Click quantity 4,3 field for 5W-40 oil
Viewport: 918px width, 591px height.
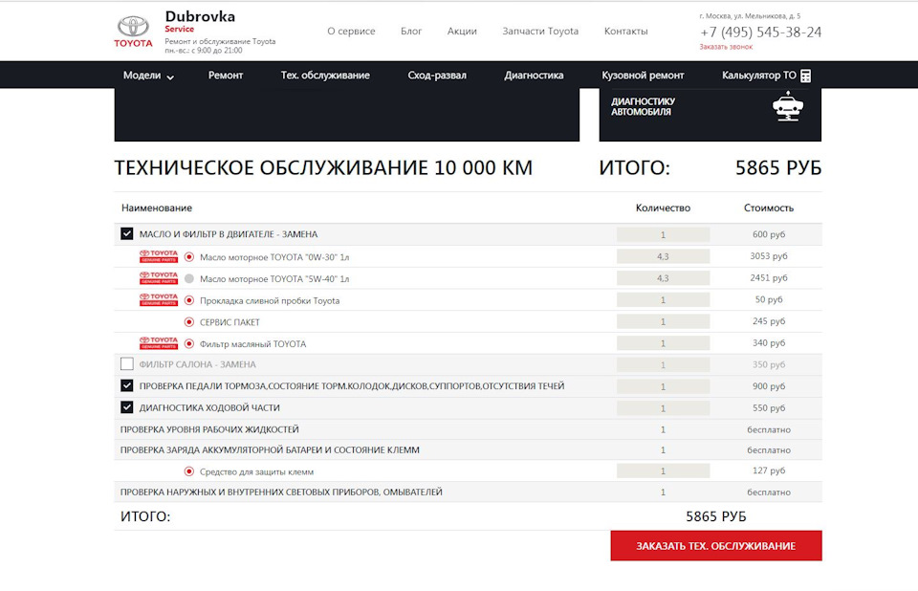click(x=663, y=277)
